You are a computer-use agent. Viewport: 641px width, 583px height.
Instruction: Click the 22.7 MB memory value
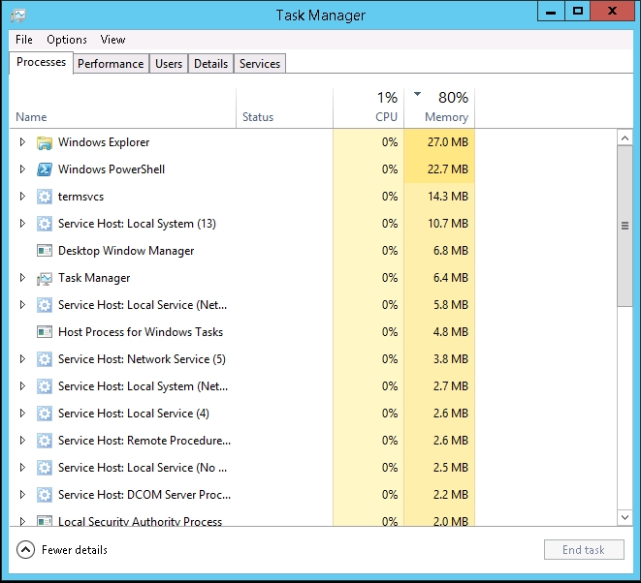[x=448, y=169]
